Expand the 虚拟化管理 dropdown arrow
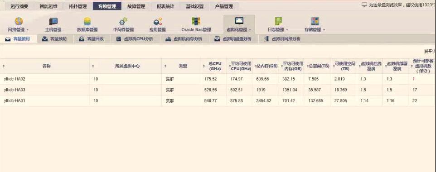Viewport: 436px width, 172px height. [250, 30]
